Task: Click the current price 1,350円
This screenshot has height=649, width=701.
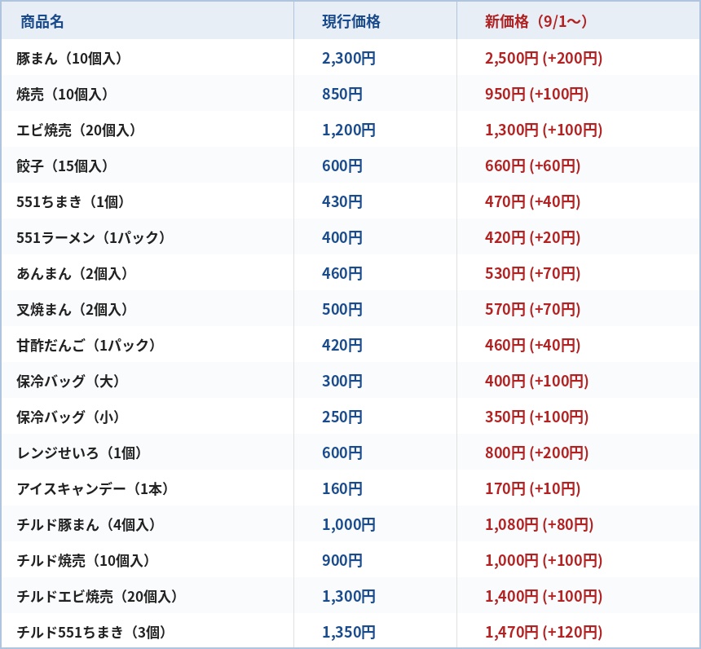Action: (x=349, y=633)
